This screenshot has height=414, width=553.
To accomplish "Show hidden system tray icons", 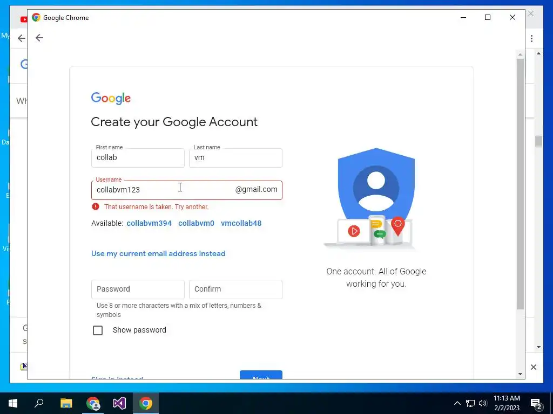I will [457, 403].
